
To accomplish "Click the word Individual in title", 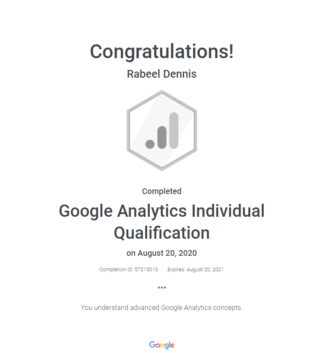I will 228,211.
